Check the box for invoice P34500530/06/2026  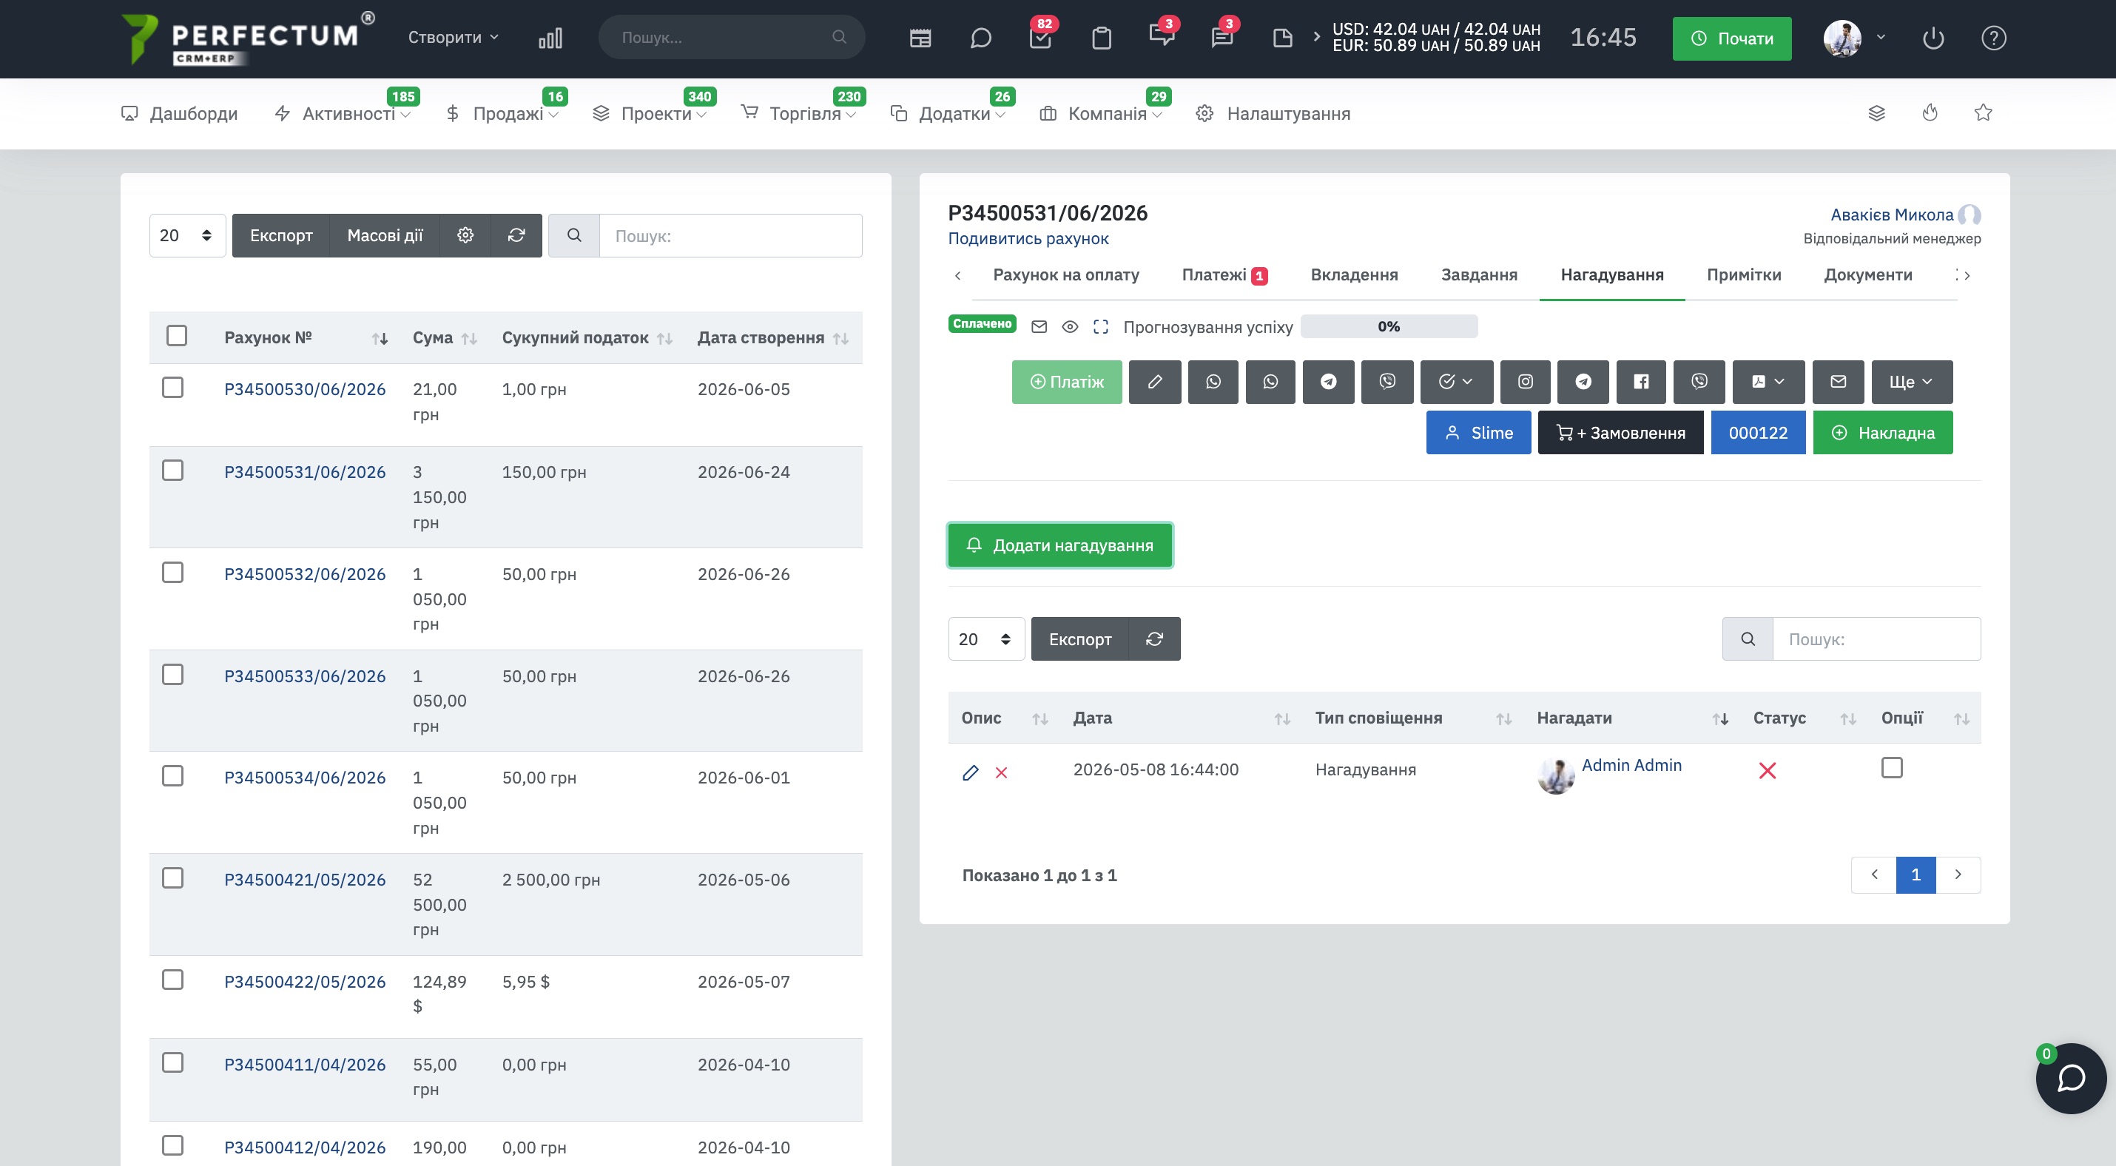click(x=172, y=388)
